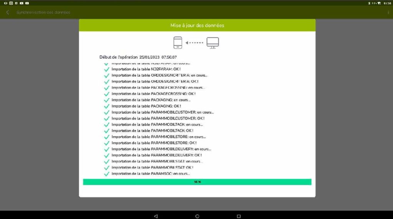Tap Android home navigation button

tap(197, 216)
